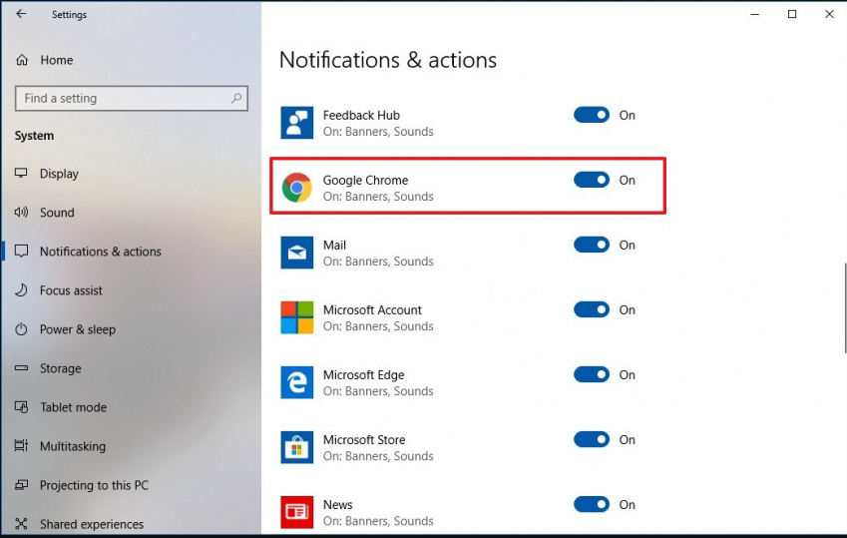Click the Microsoft Store bag icon
Viewport: 847px width, 538px height.
(296, 447)
